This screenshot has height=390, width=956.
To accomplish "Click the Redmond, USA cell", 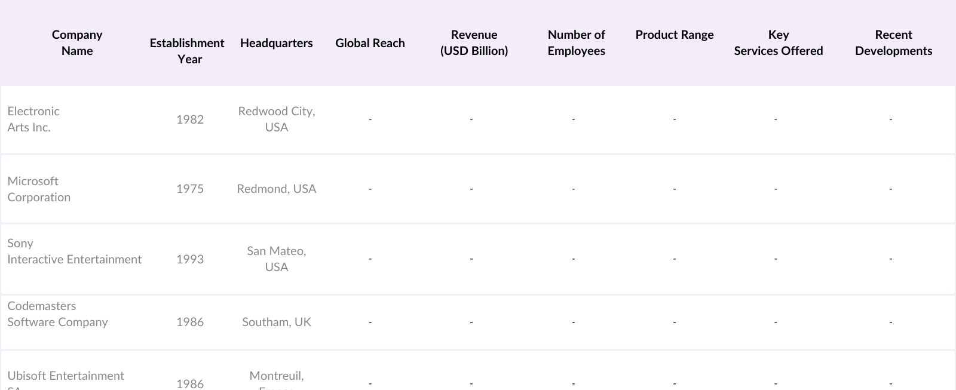I will pos(276,189).
